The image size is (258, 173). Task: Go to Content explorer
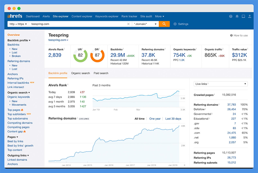[82, 16]
